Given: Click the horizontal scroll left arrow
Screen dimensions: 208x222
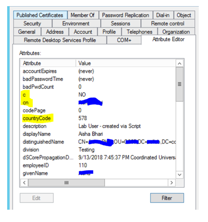Looking at the screenshot, I should coord(24,183).
